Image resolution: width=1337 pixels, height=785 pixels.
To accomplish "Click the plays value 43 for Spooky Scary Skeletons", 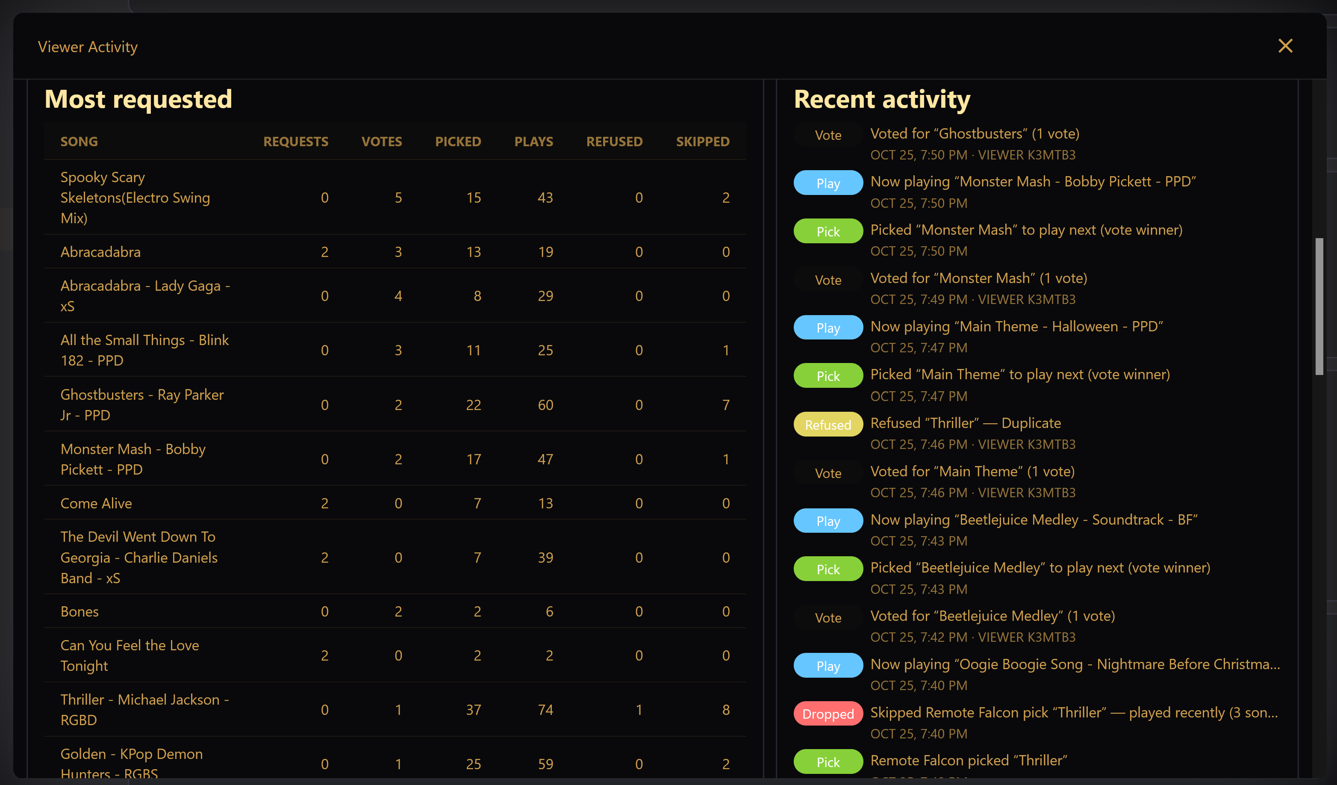I will [x=545, y=198].
